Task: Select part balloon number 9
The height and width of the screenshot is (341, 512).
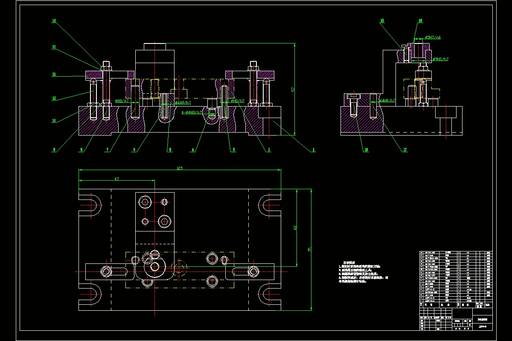Action: 54,150
